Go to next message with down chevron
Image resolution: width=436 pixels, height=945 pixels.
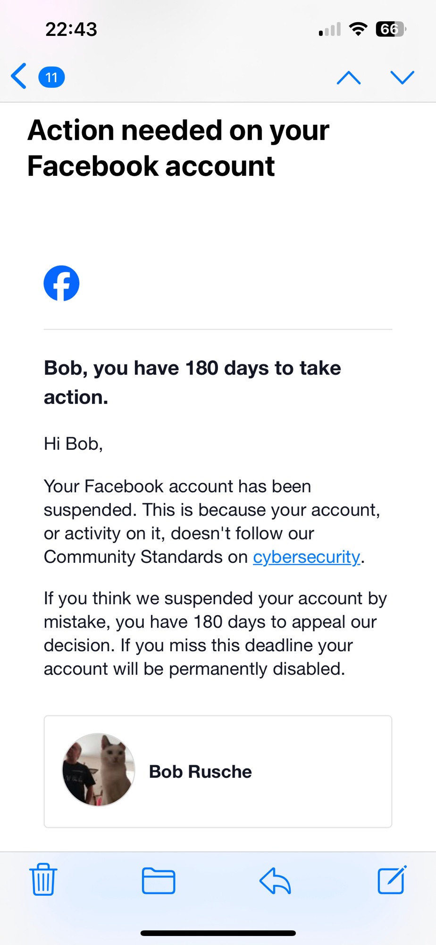pos(402,77)
